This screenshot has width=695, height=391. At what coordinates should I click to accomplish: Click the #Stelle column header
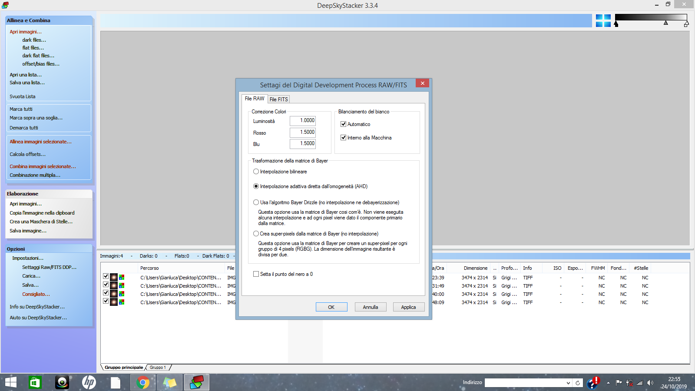coord(641,268)
